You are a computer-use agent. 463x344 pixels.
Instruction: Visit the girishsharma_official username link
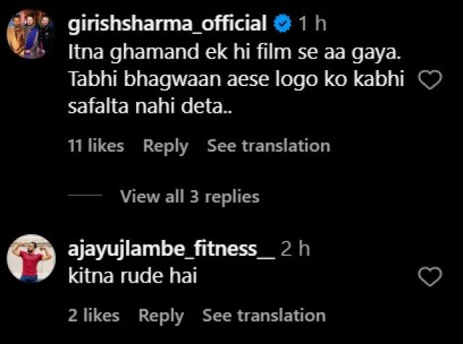coord(167,25)
